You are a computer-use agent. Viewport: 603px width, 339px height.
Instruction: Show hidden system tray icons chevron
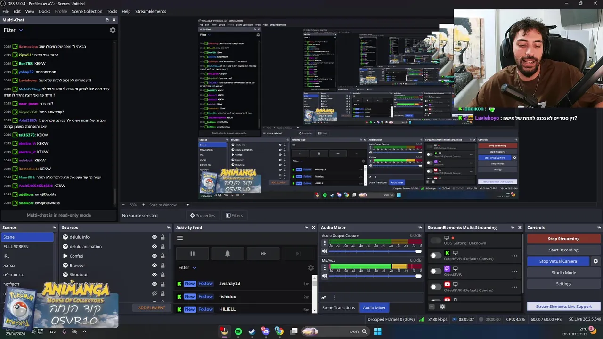coord(84,331)
